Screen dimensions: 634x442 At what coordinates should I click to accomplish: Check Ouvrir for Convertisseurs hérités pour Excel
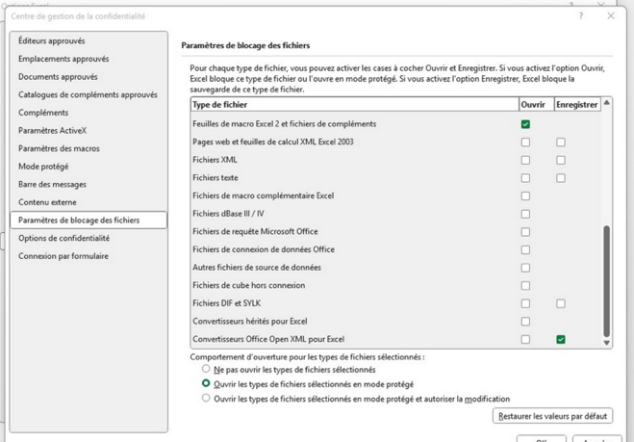point(525,322)
